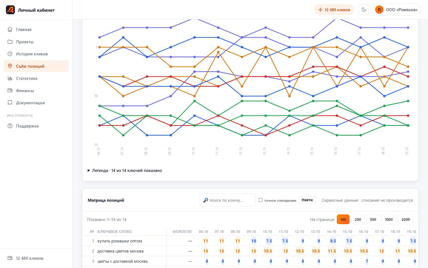Open Главная from the sidebar
Screen dimensions: 428x268
(36, 29)
